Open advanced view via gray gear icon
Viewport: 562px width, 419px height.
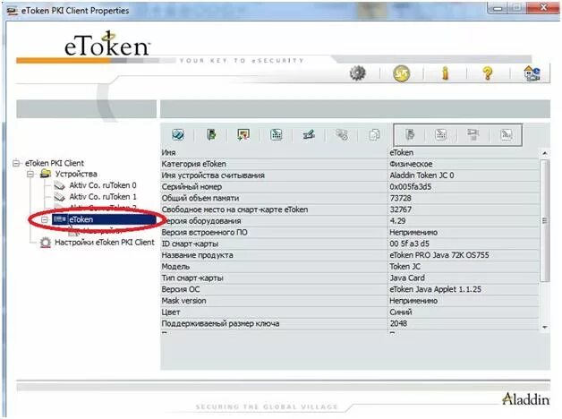(x=357, y=73)
